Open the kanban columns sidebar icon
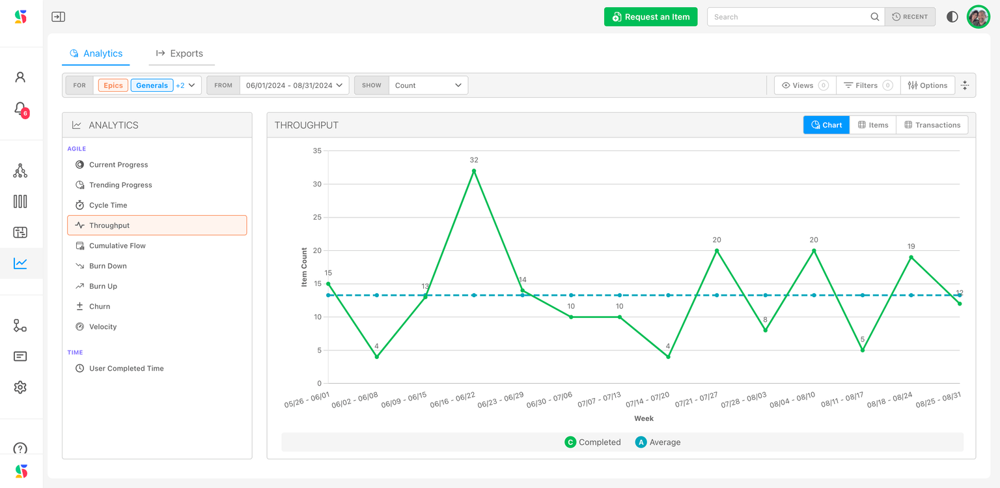Viewport: 1000px width, 488px height. (20, 201)
